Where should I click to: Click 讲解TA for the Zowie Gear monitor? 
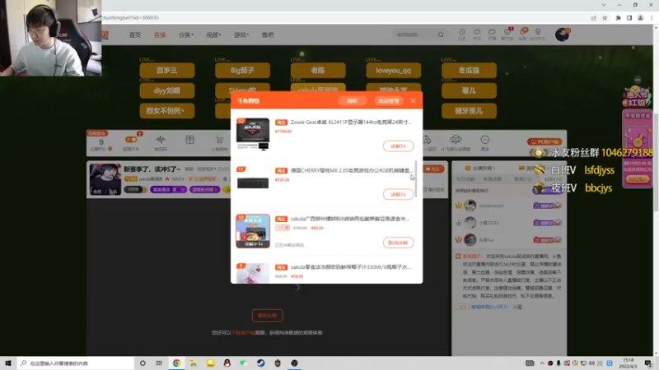pyautogui.click(x=398, y=146)
